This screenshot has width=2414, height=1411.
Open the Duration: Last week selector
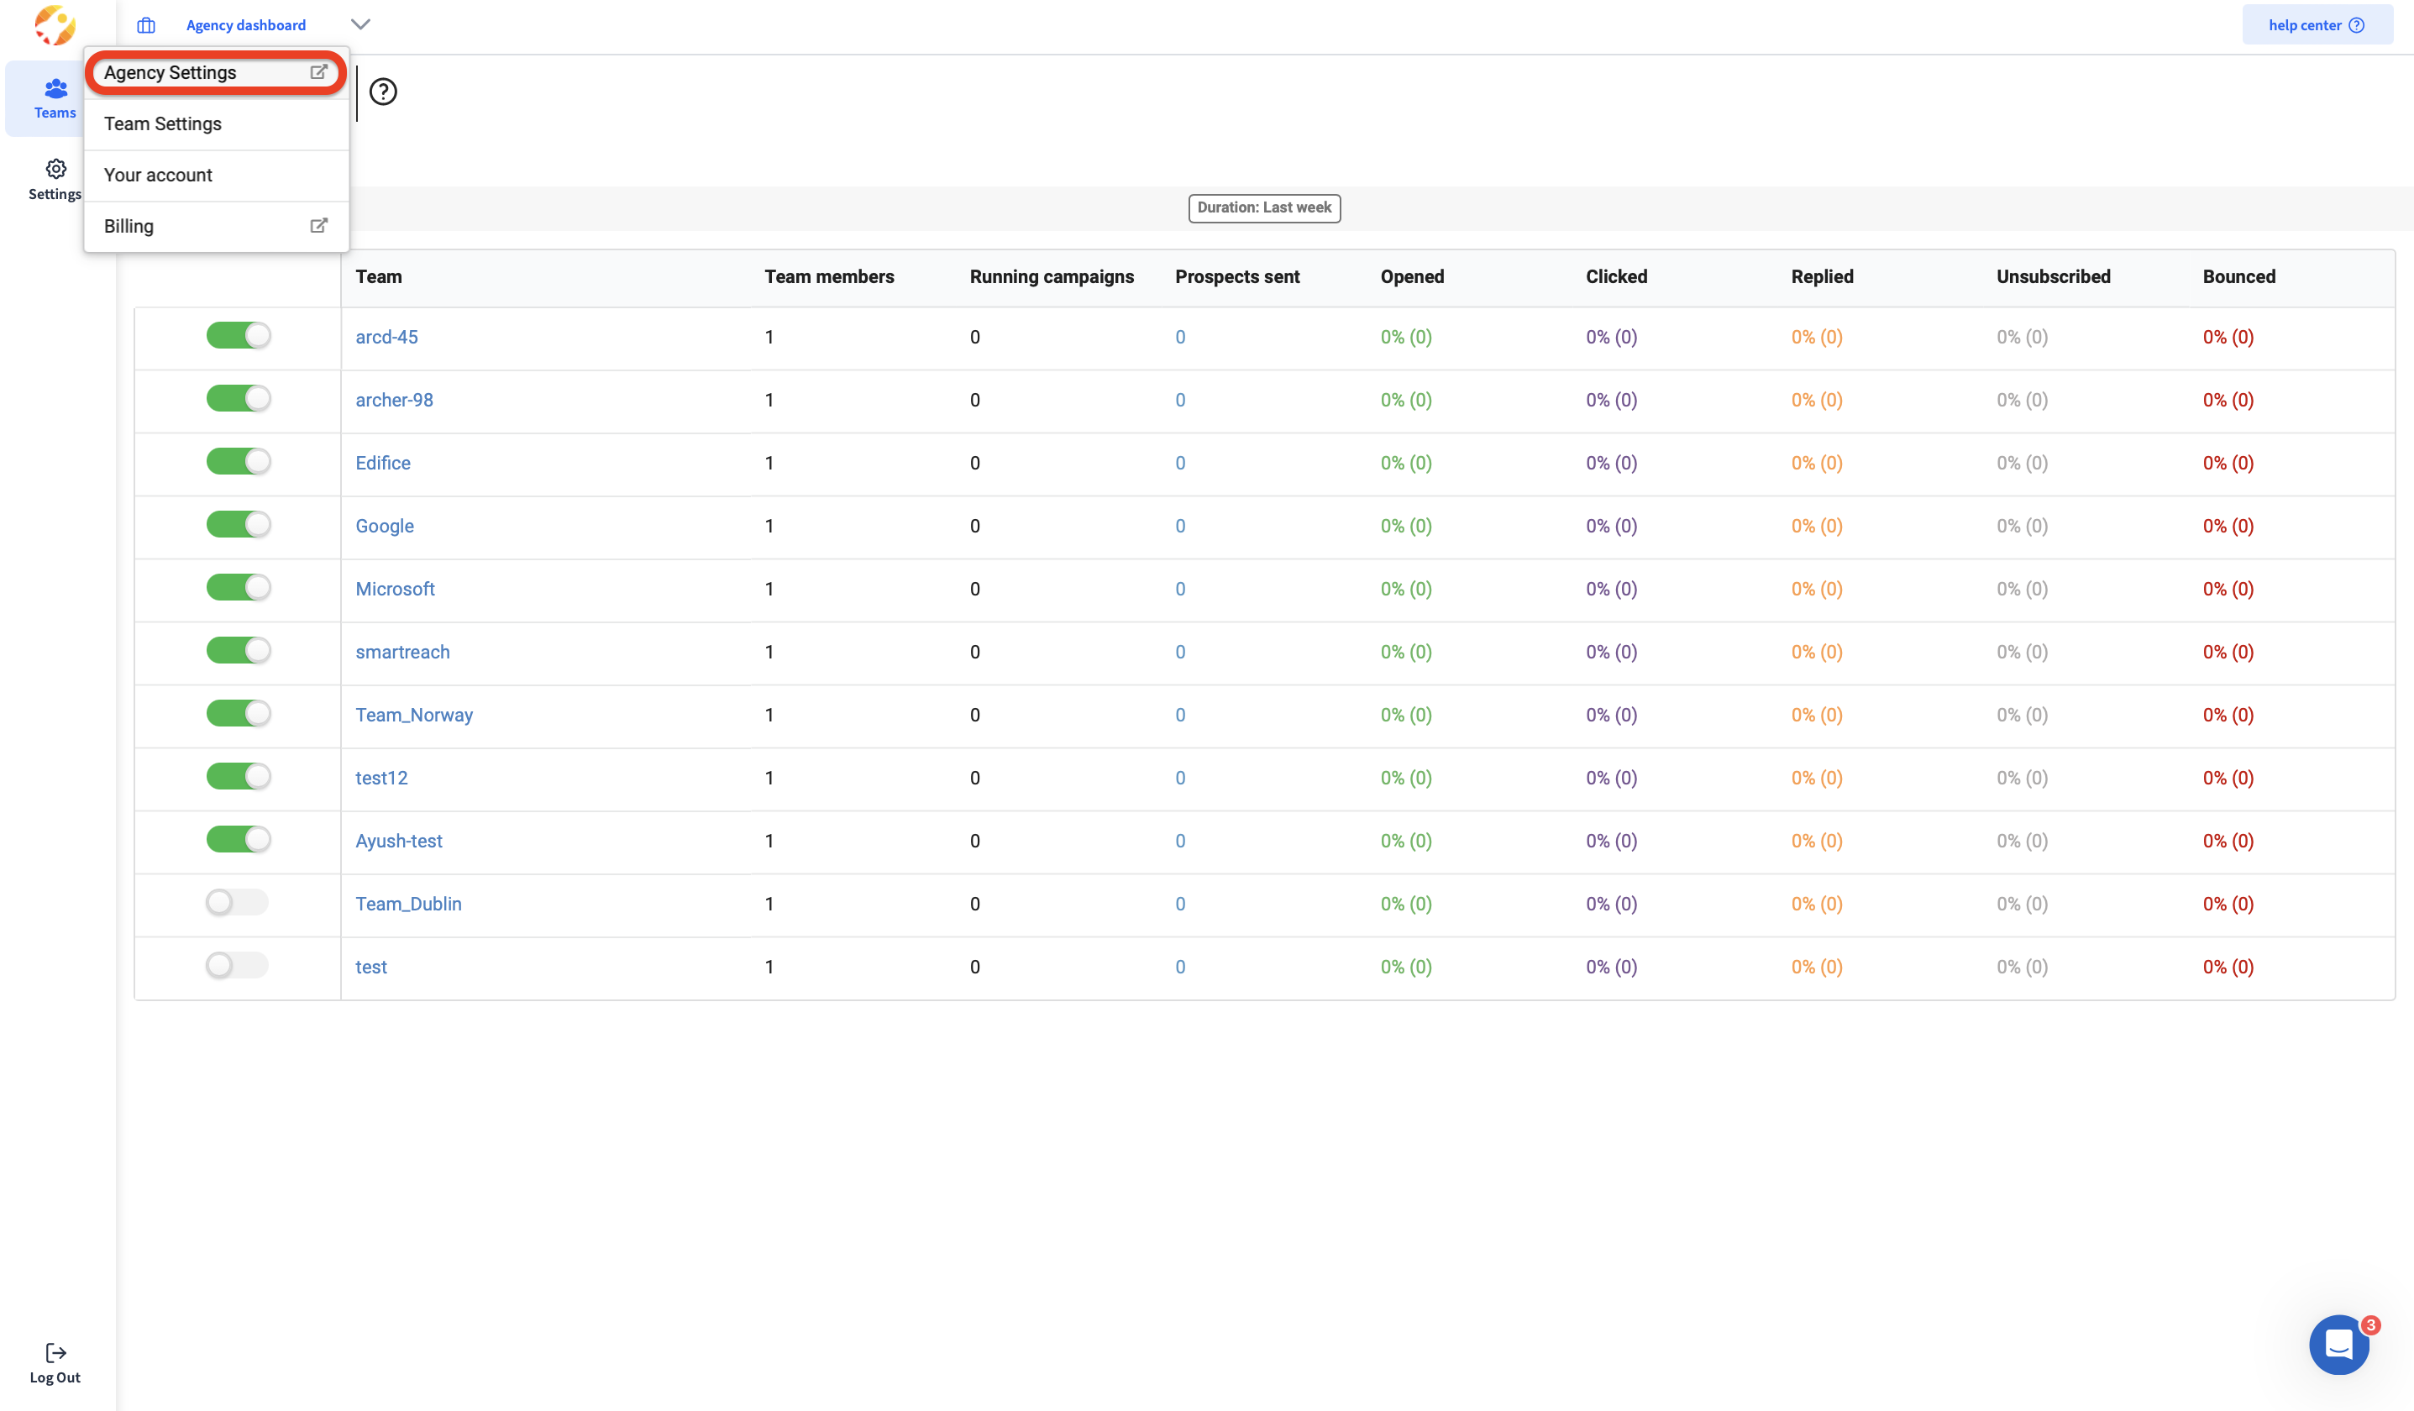coord(1263,207)
